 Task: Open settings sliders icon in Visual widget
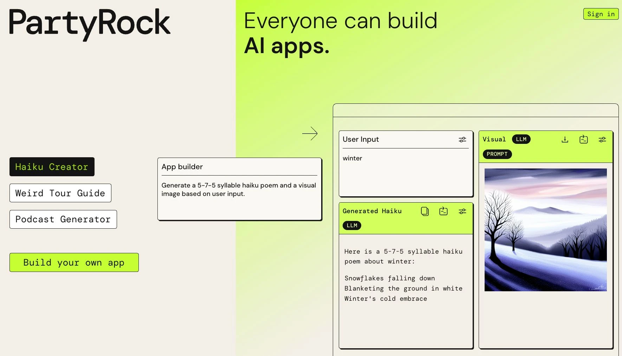[602, 140]
